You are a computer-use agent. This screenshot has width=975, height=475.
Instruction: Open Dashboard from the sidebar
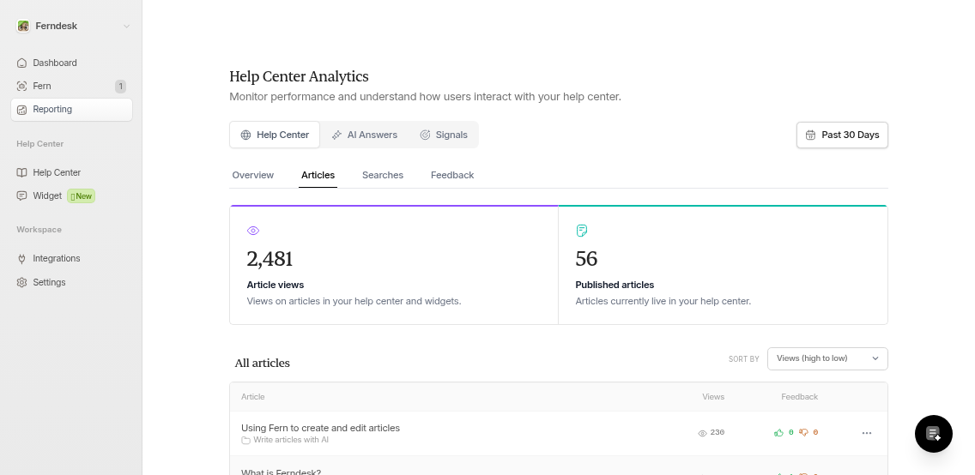(x=71, y=63)
